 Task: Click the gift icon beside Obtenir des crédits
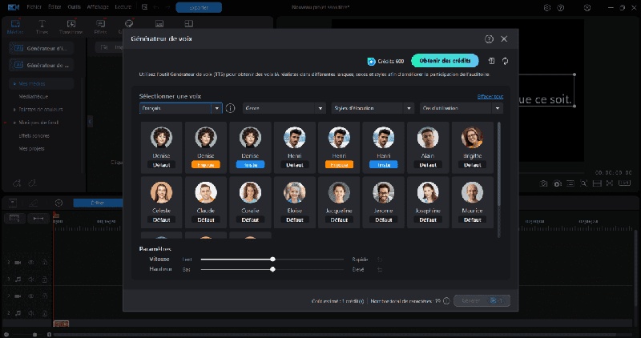pos(492,61)
